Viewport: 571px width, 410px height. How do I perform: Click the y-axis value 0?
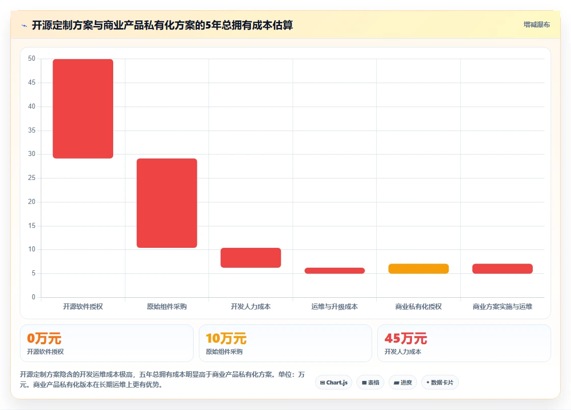(x=34, y=297)
